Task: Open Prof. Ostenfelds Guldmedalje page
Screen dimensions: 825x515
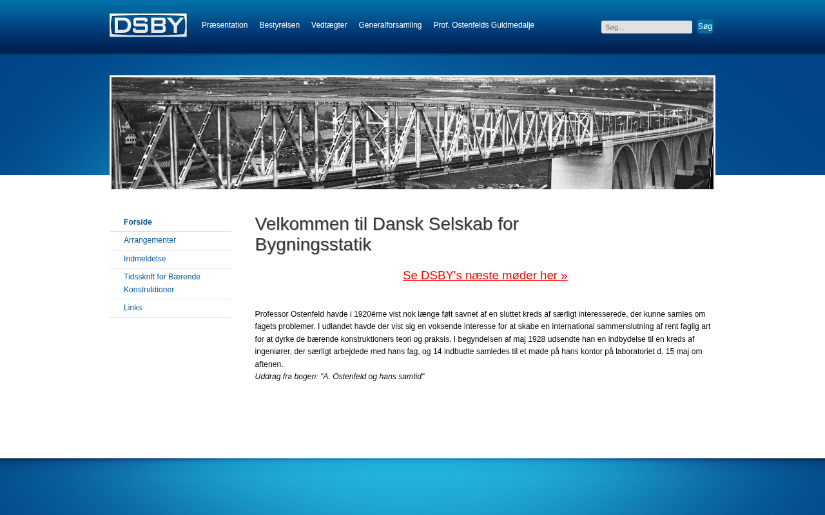Action: 483,25
